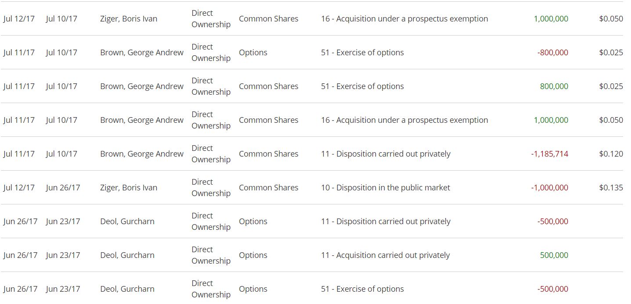Select '10 - Disposition in the public market'
The height and width of the screenshot is (304, 631).
point(386,188)
